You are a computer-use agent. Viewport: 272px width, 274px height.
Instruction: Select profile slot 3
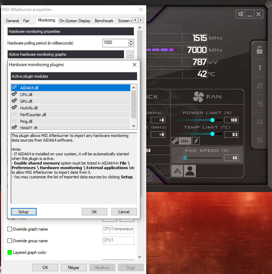pos(260,104)
